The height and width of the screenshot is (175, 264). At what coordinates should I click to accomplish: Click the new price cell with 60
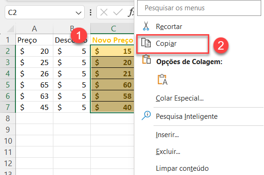click(112, 85)
